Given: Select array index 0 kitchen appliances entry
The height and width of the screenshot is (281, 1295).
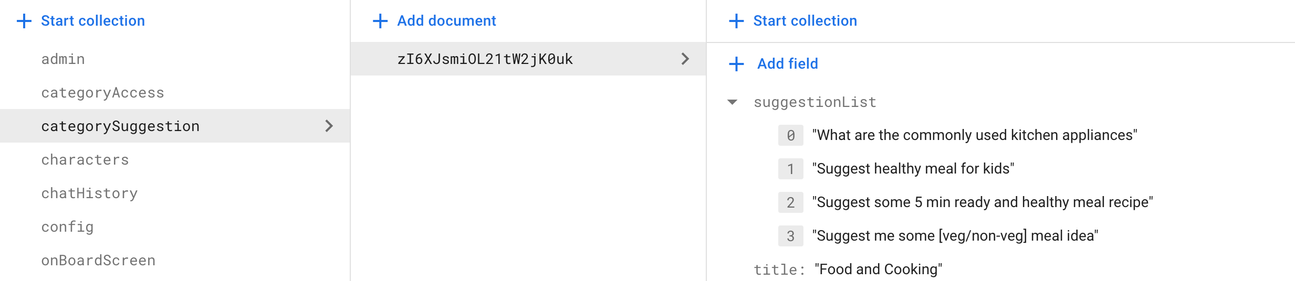Looking at the screenshot, I should [x=975, y=135].
